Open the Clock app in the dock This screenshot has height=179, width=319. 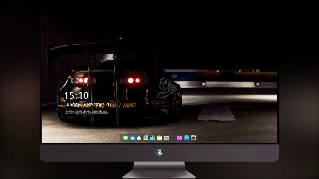(139, 138)
